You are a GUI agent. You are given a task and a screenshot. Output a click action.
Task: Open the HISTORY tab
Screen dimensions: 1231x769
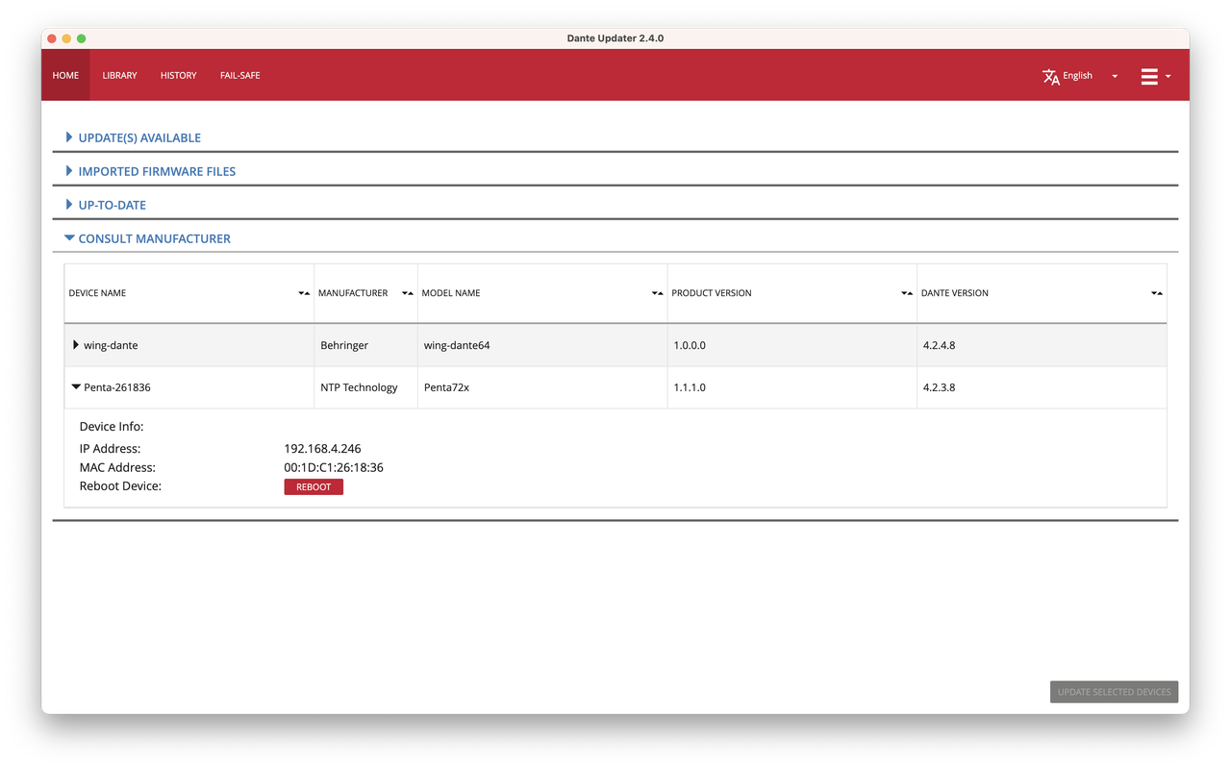178,75
